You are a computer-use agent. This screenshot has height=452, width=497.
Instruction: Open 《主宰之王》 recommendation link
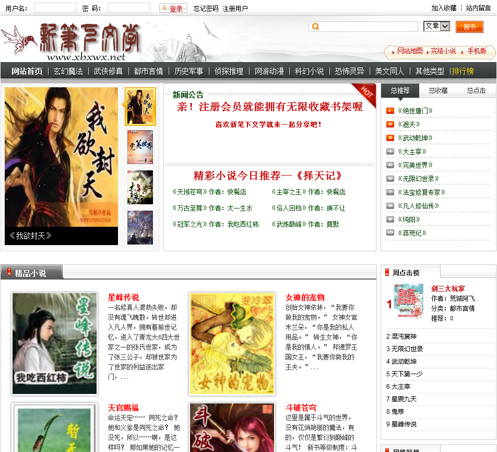tap(289, 192)
